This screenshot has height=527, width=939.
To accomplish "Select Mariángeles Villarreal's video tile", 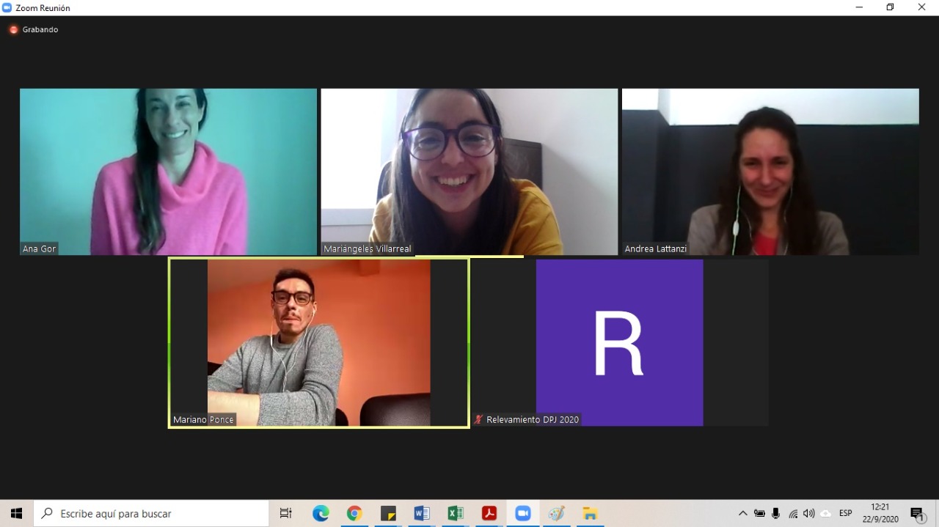I will click(x=469, y=172).
